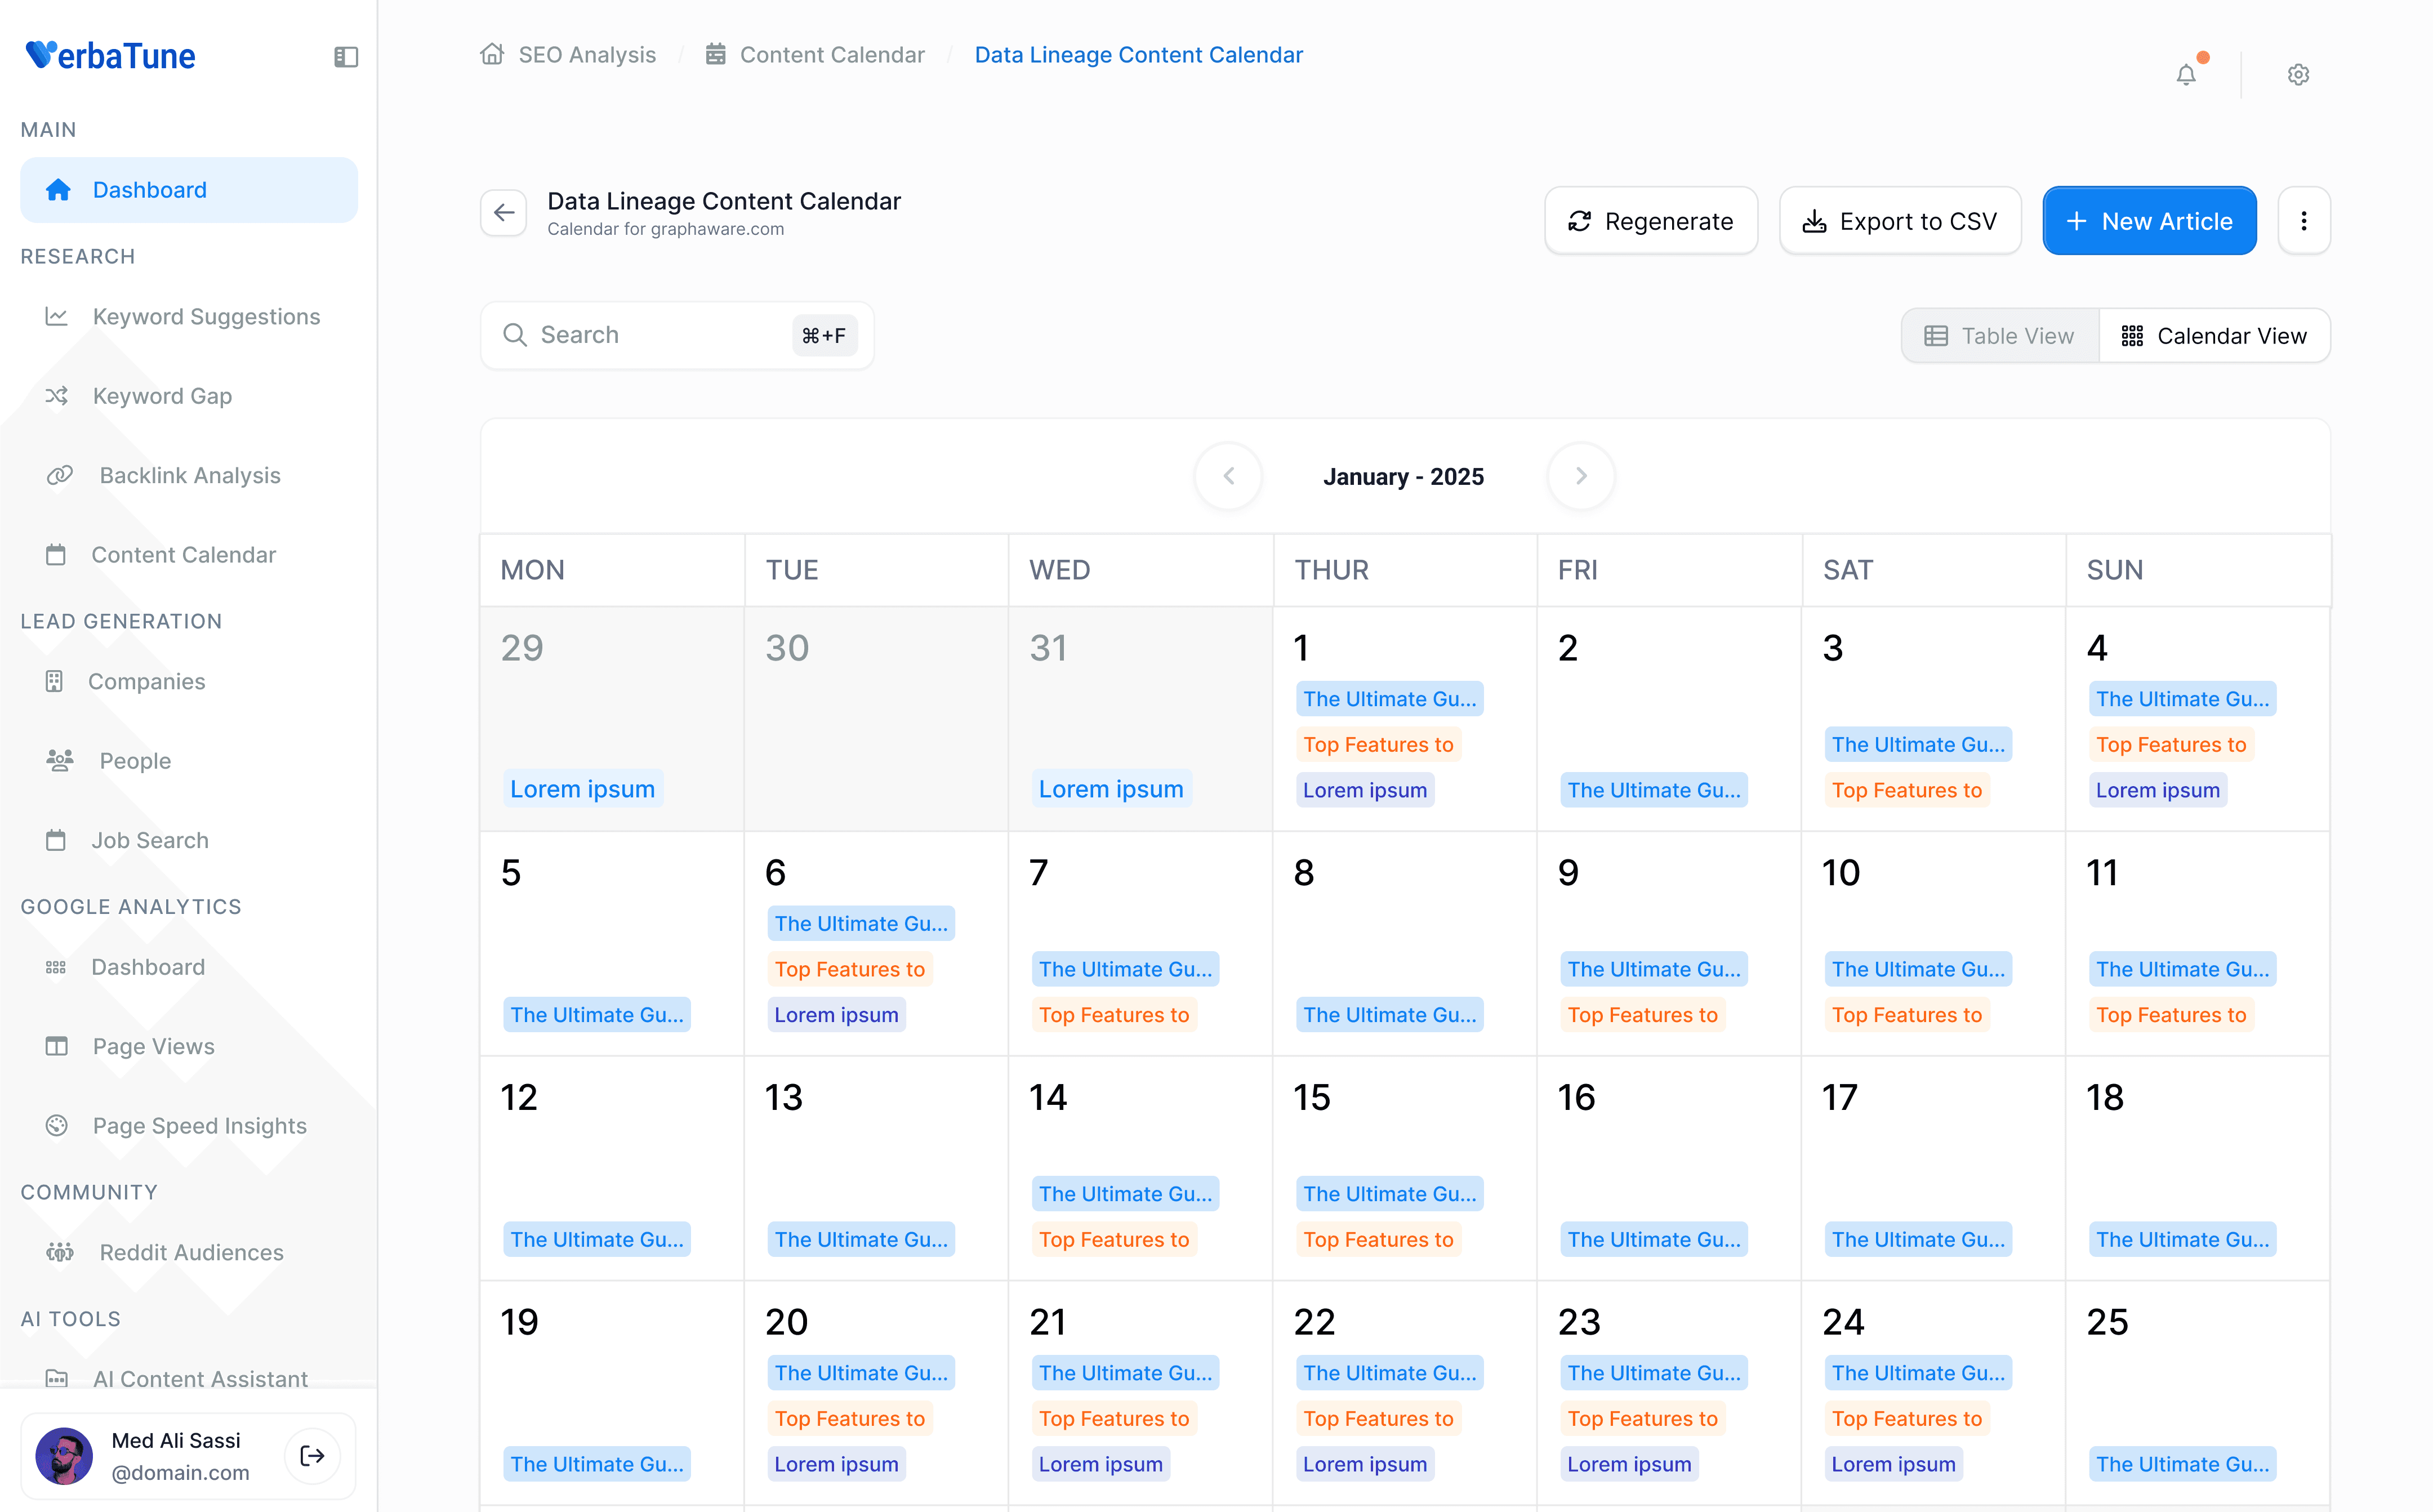The image size is (2433, 1512).
Task: Open the three-dot more options menu
Action: click(2303, 221)
